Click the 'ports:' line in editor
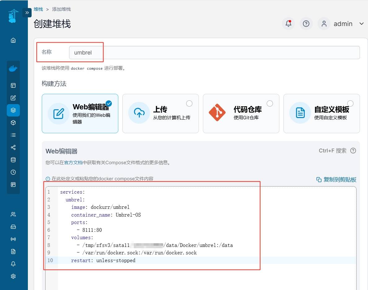The height and width of the screenshot is (290, 368). [x=79, y=222]
